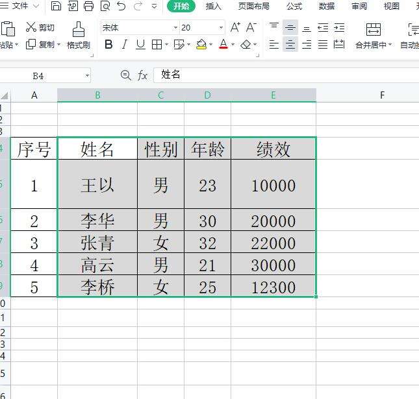This screenshot has width=419, height=399.
Task: Select the cell containing 李桥
Action: tap(97, 286)
